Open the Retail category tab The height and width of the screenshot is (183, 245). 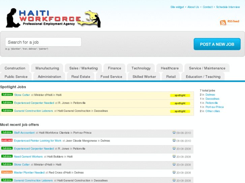[171, 77]
